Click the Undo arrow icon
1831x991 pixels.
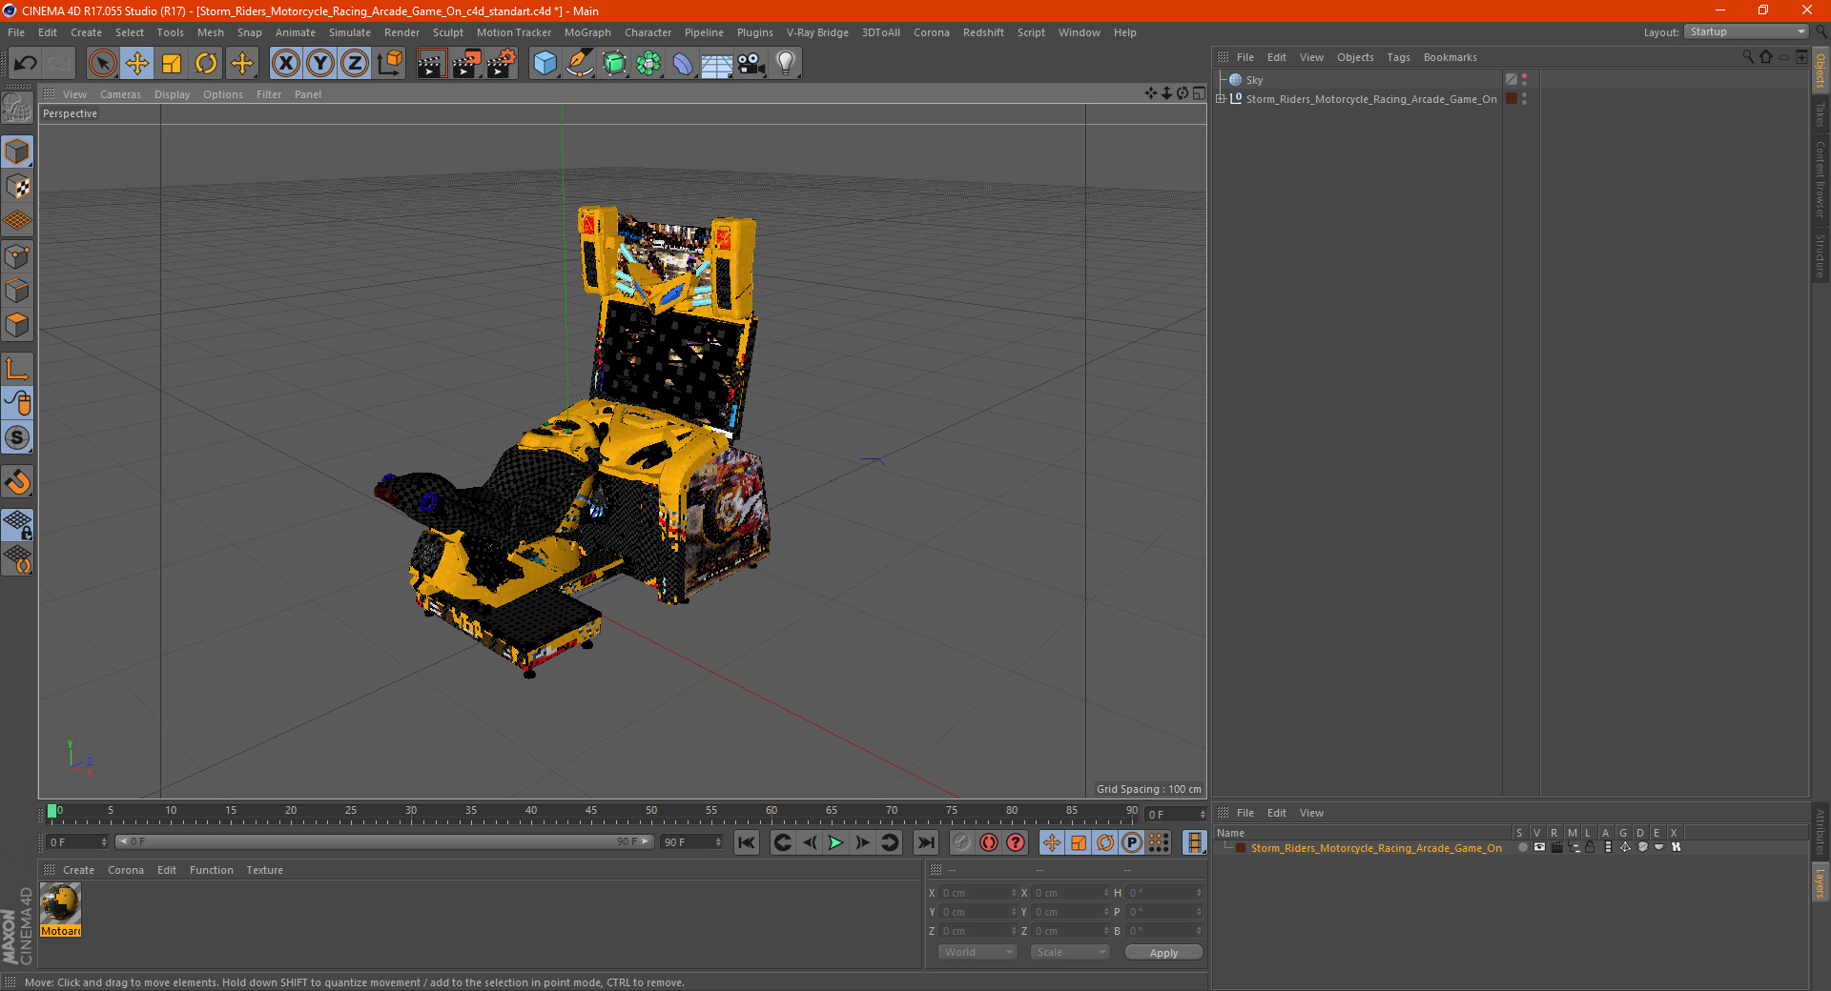(x=25, y=64)
